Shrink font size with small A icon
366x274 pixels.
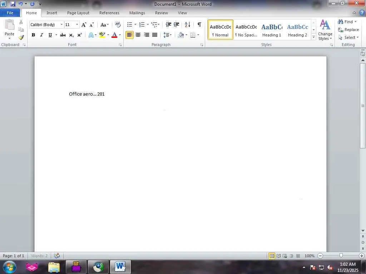(91, 25)
